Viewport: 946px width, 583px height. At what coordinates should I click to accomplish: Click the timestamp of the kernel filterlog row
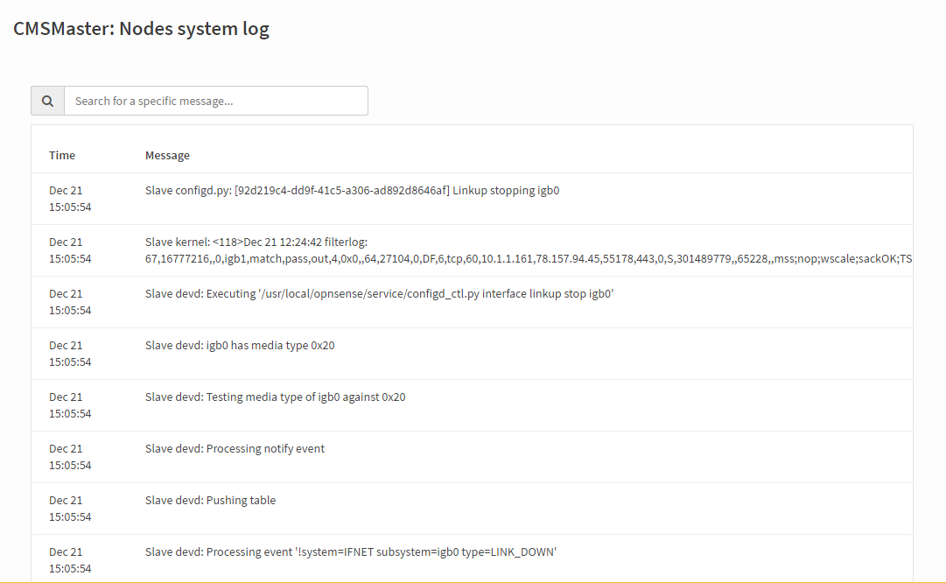coord(70,250)
